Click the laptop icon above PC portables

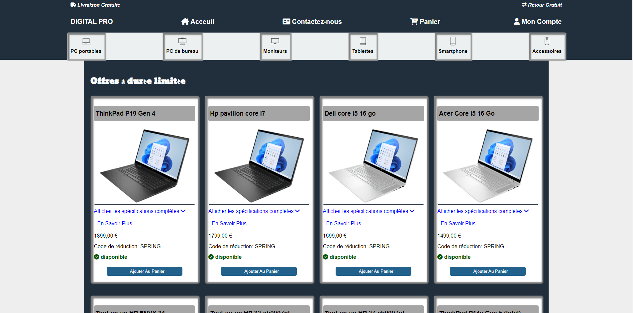86,41
